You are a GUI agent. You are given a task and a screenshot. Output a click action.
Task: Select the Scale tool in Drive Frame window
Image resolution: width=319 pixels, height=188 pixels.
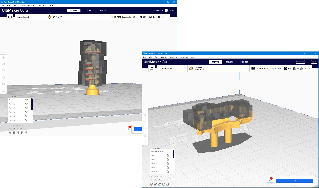(145, 116)
